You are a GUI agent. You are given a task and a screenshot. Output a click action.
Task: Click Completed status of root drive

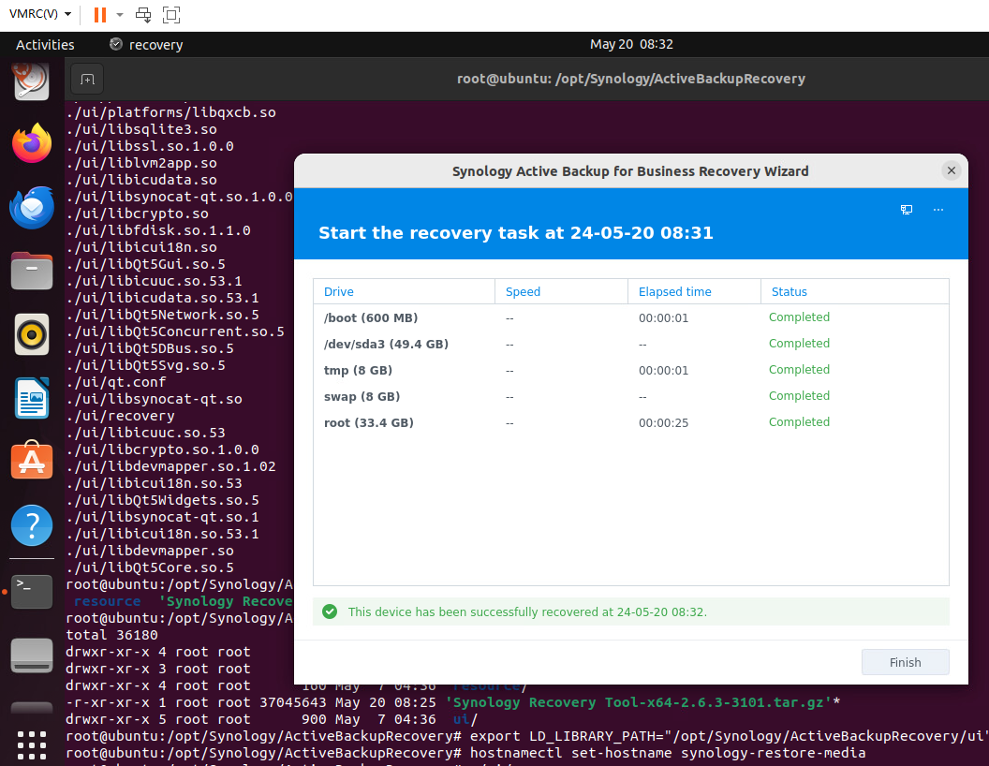coord(799,421)
